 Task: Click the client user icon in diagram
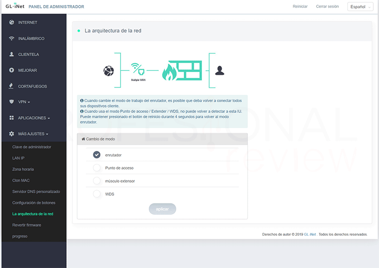219,71
